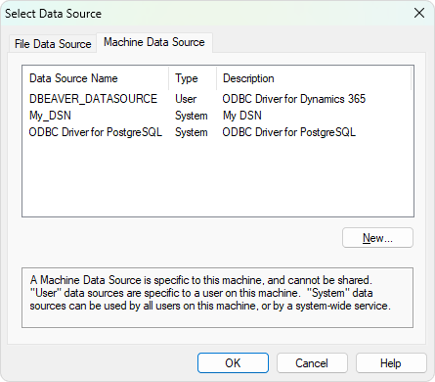This screenshot has width=435, height=382.
Task: Select the Machine Data Source tab
Action: [x=154, y=42]
